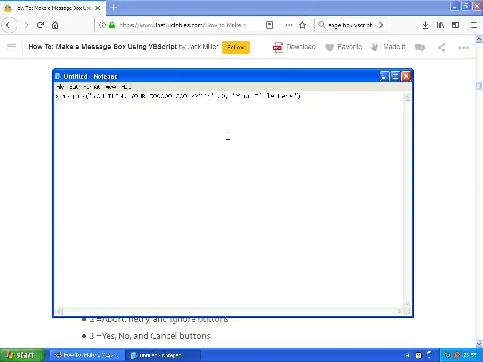Place cursor in "Your Title Here" text
The image size is (483, 362).
click(x=264, y=96)
